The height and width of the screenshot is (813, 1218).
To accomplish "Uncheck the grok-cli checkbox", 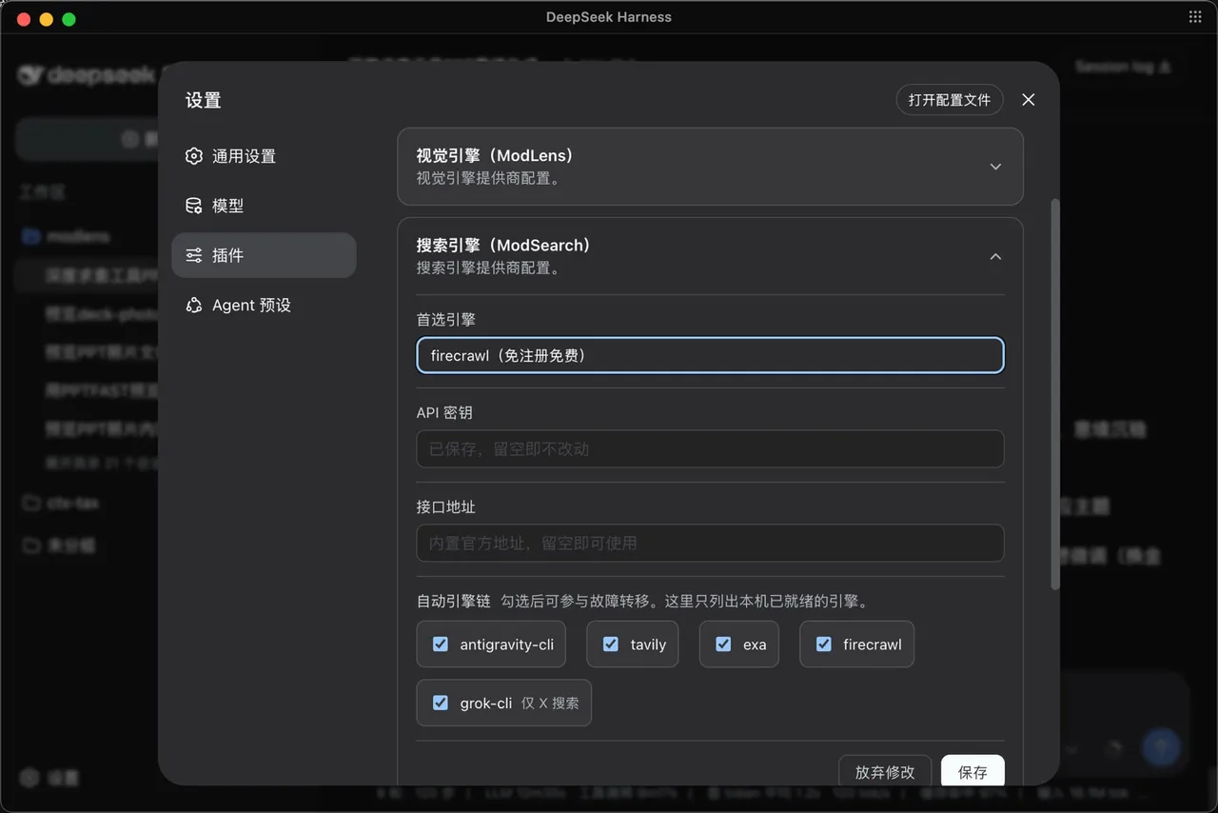I will (x=441, y=703).
